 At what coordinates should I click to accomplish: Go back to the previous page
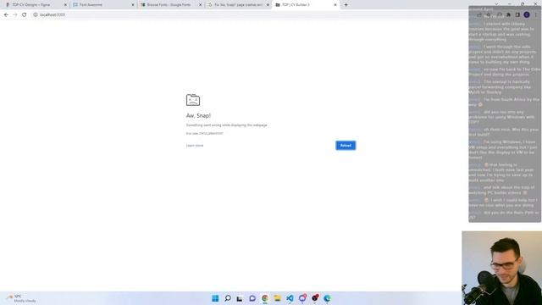(6, 15)
